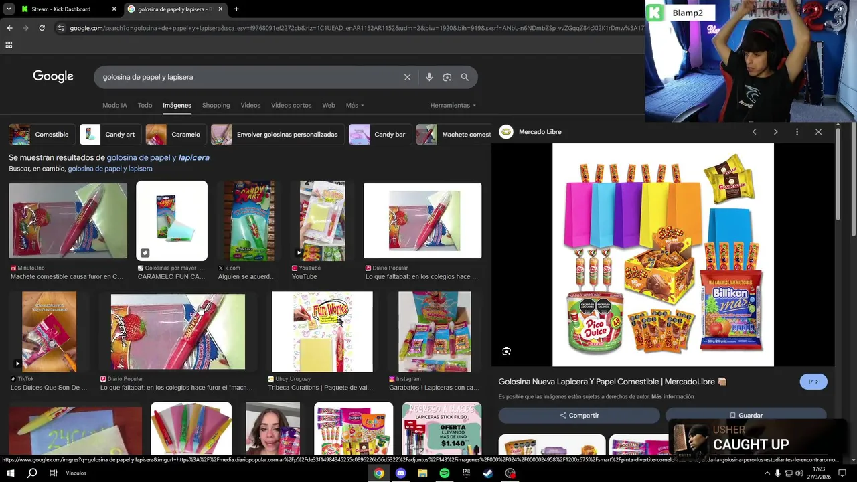This screenshot has height=482, width=857.
Task: Show previous image in preview panel
Action: [x=754, y=132]
